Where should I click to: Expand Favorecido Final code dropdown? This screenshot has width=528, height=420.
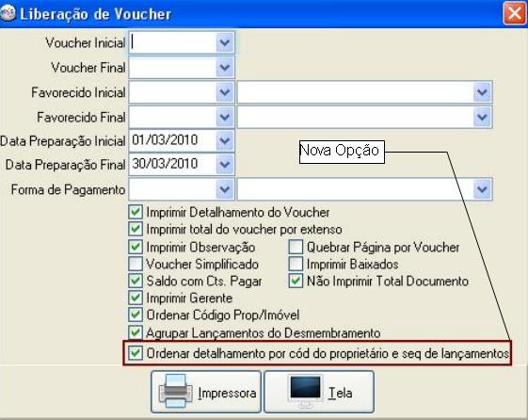pos(225,117)
